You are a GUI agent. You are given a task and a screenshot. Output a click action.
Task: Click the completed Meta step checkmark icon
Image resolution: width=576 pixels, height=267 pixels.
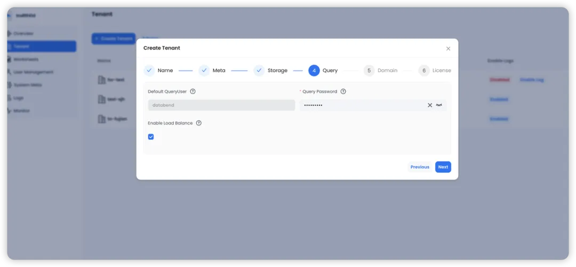click(x=204, y=70)
